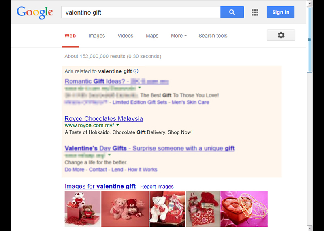
Task: Open dropdown arrow under Romantic Gift Ideas ad
Action: pos(139,88)
